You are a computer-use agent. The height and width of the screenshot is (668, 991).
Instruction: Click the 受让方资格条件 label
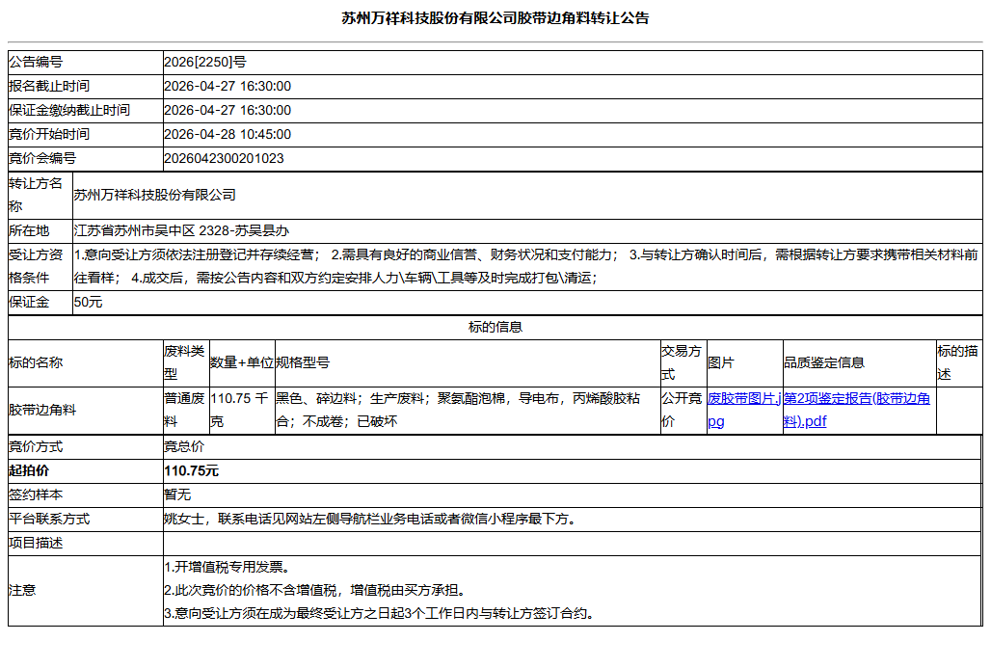pos(36,266)
